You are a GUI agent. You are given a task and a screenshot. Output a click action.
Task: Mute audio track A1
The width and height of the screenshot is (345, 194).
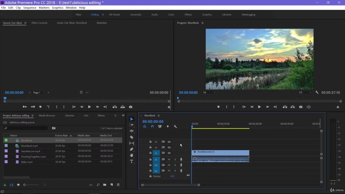(x=169, y=160)
